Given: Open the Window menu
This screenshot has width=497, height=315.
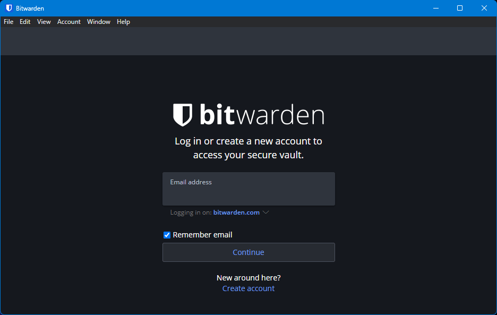Looking at the screenshot, I should click(x=98, y=22).
